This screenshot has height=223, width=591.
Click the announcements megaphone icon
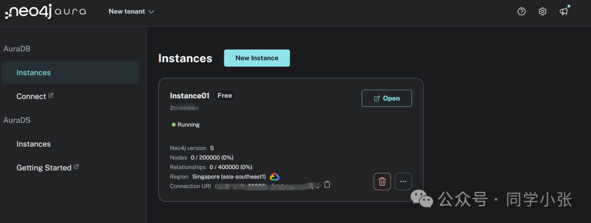(x=564, y=11)
